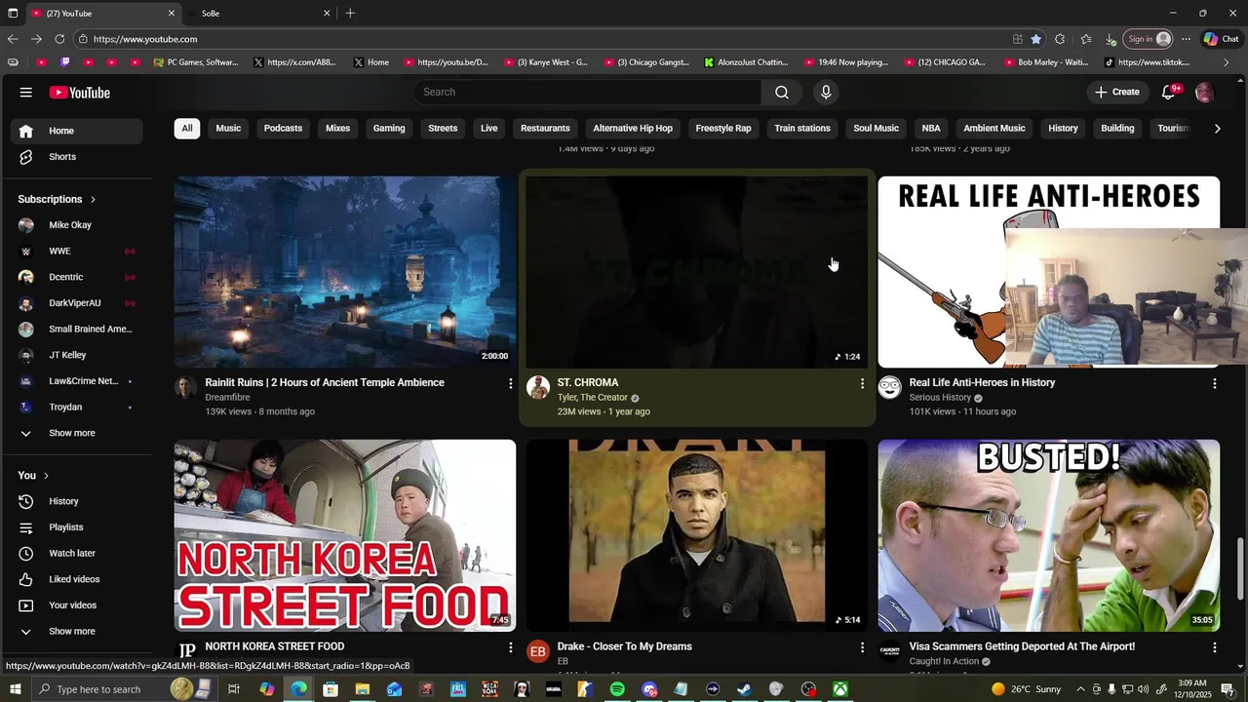Start voice search with microphone icon
The width and height of the screenshot is (1248, 702).
826,92
